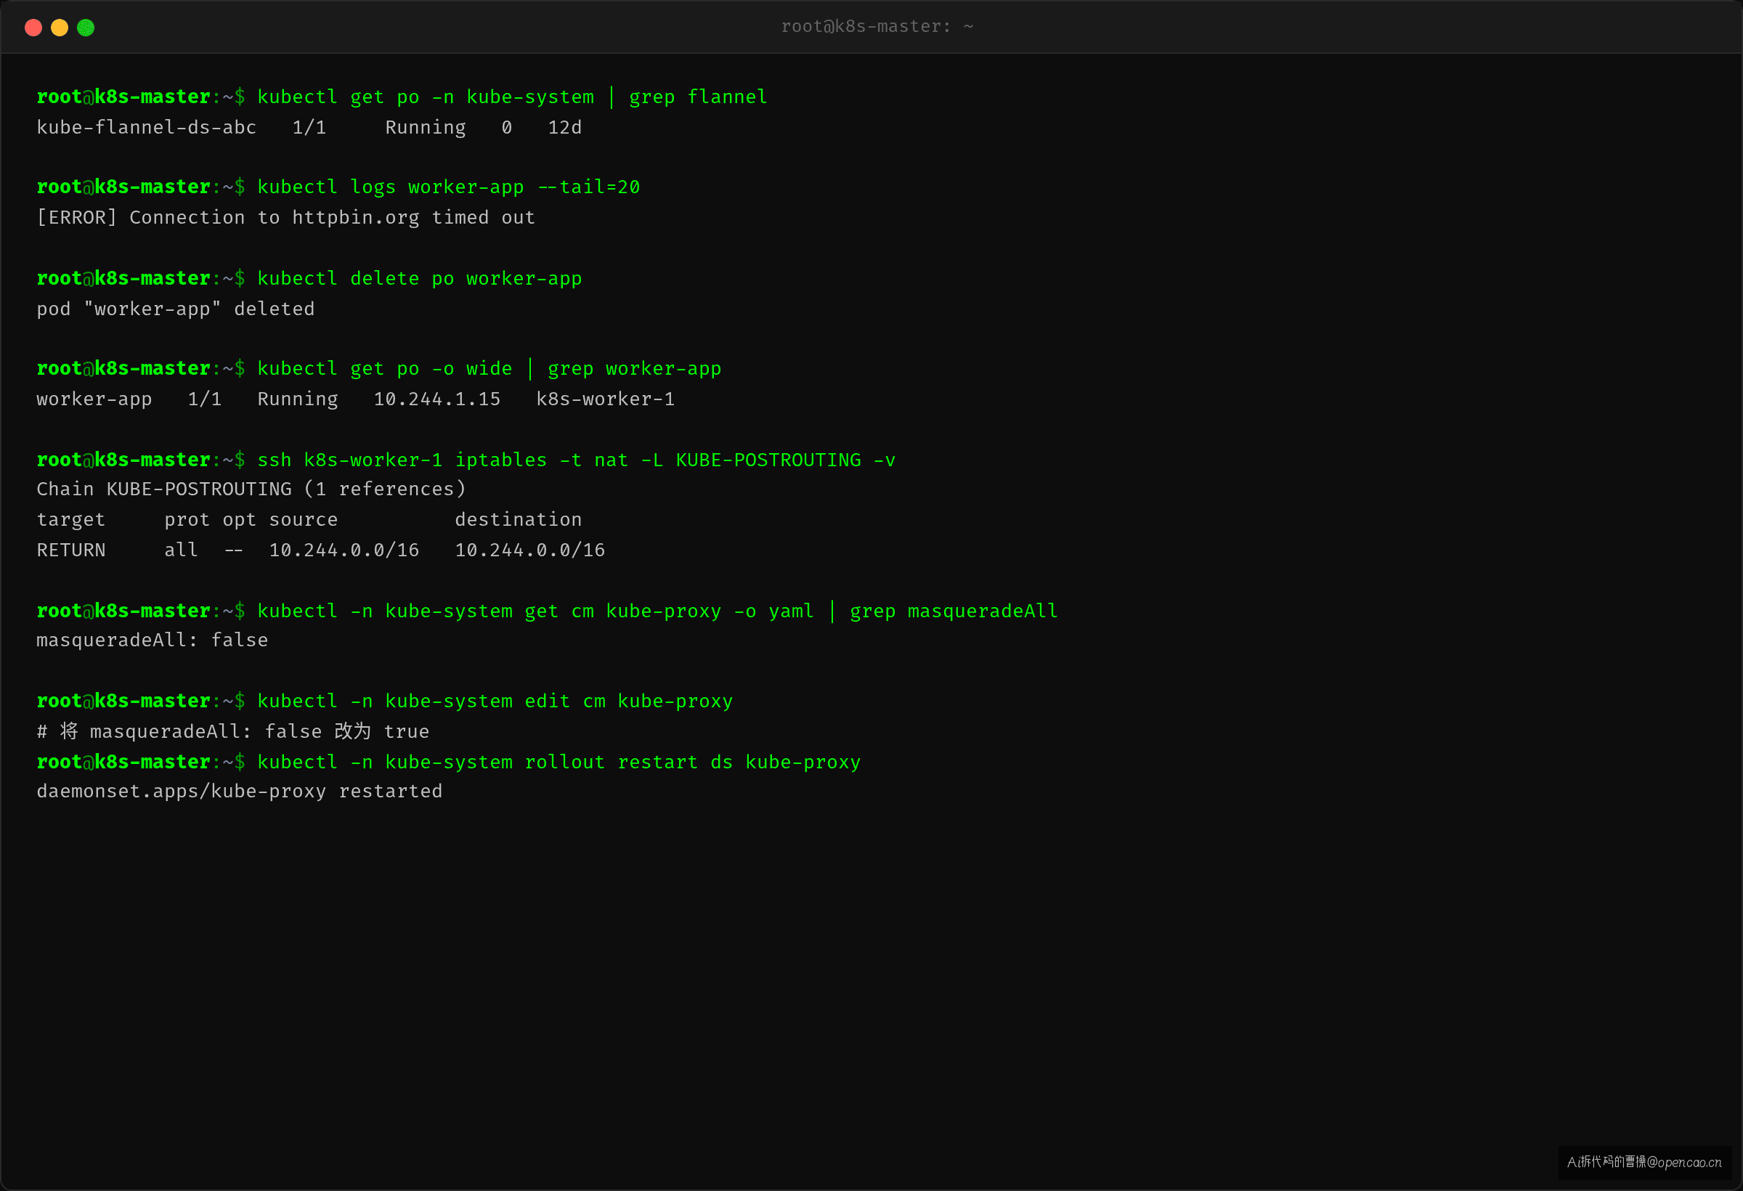Click the 'kubectl logs worker-app --tail=20' command

(x=449, y=187)
